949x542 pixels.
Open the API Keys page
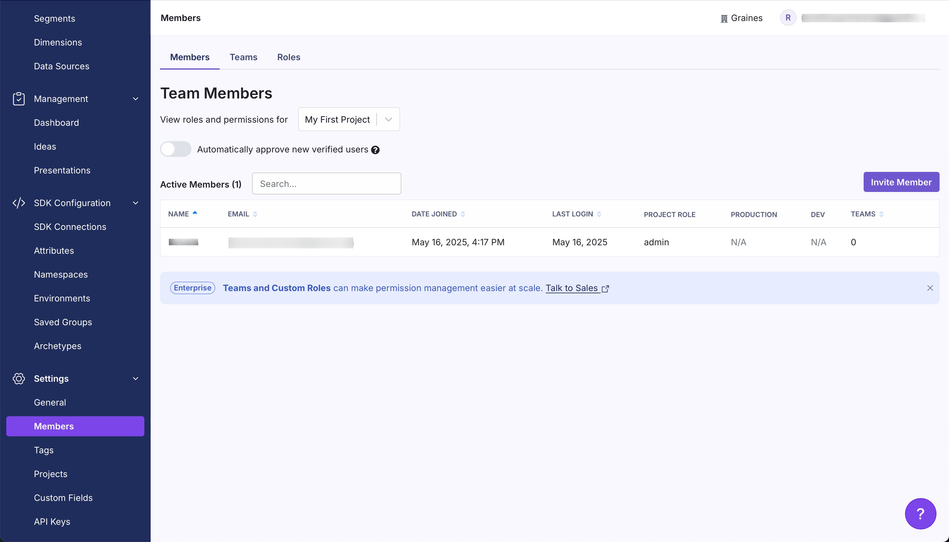(52, 522)
